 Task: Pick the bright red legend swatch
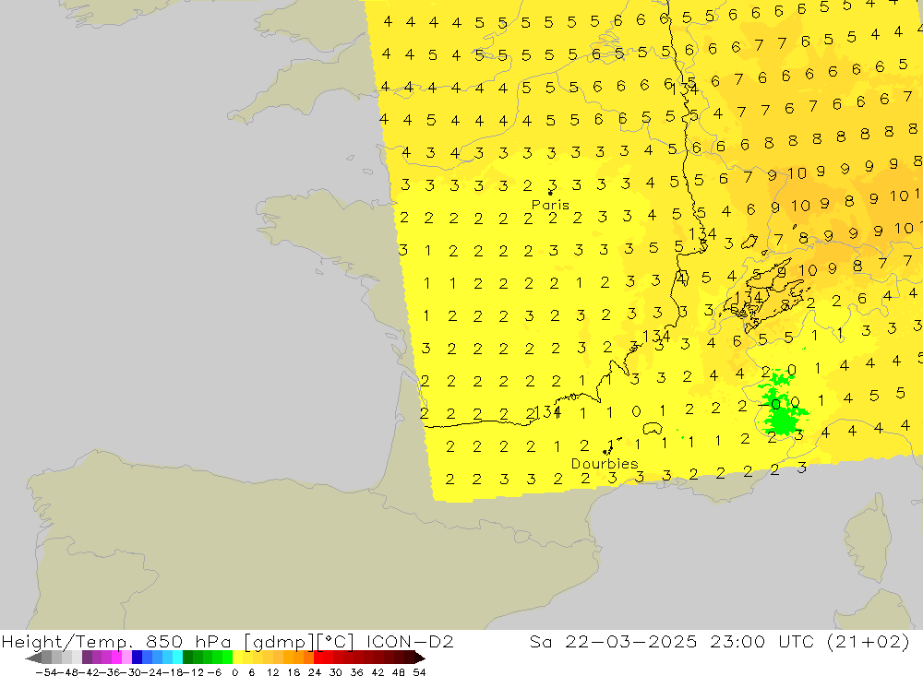(x=318, y=658)
